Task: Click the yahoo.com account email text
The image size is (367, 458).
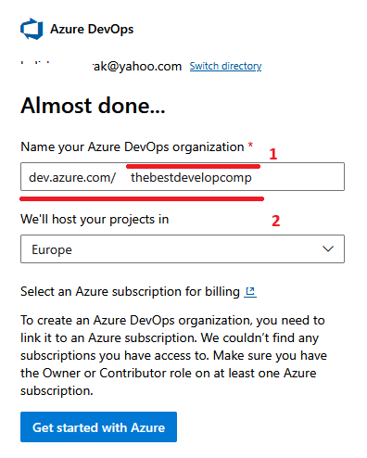Action: 137,66
